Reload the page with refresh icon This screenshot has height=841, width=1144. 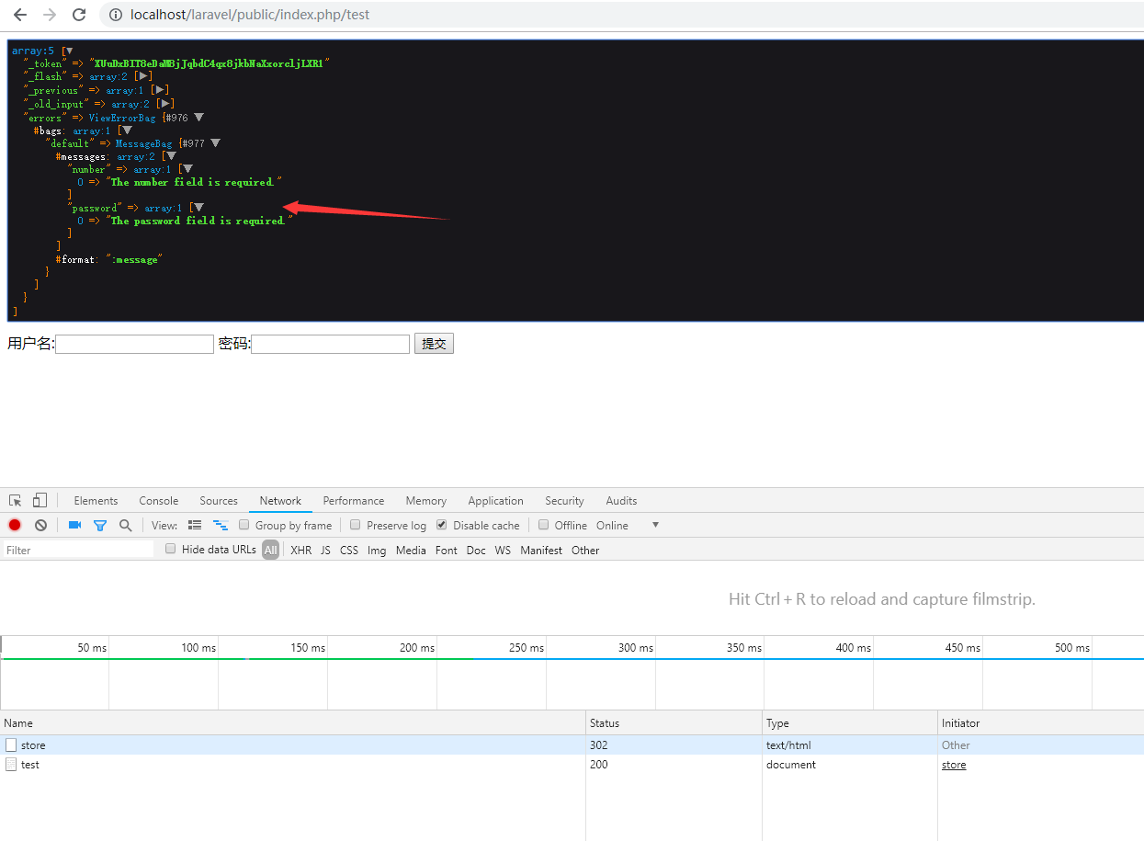click(79, 15)
